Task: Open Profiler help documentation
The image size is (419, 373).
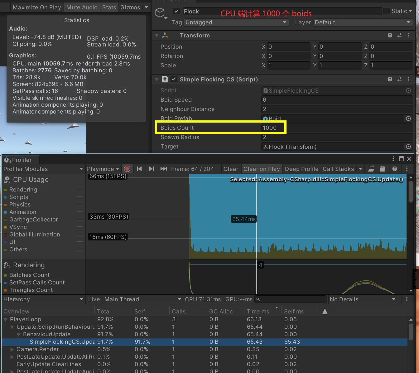Action: point(395,169)
